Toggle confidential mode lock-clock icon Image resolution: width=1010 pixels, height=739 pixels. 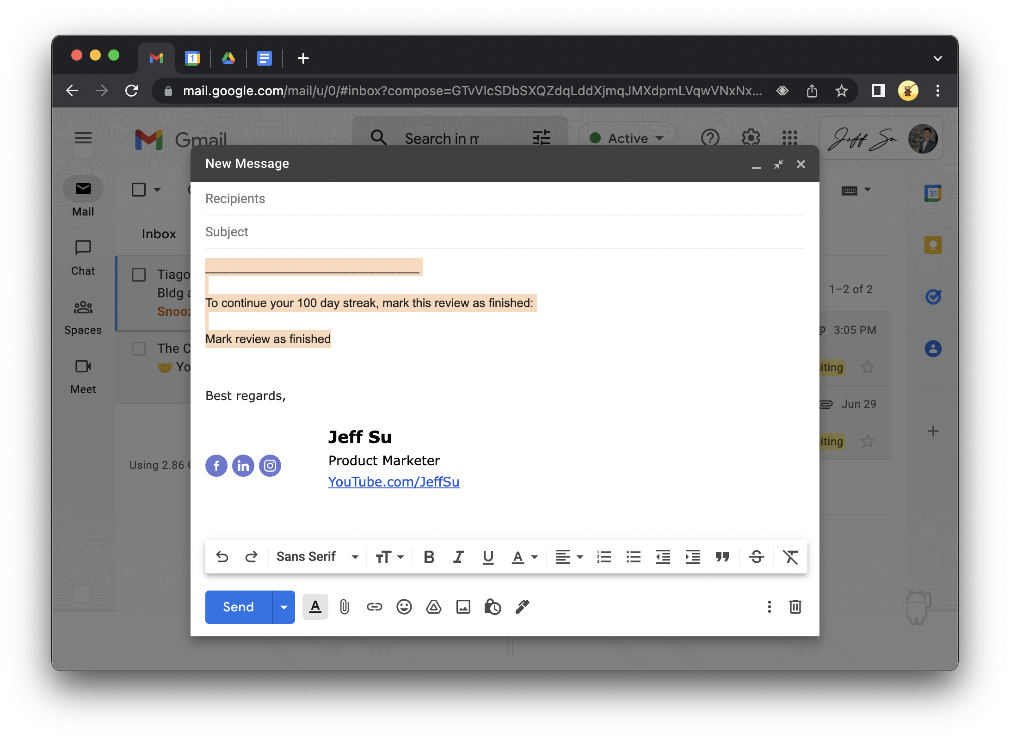pos(493,607)
